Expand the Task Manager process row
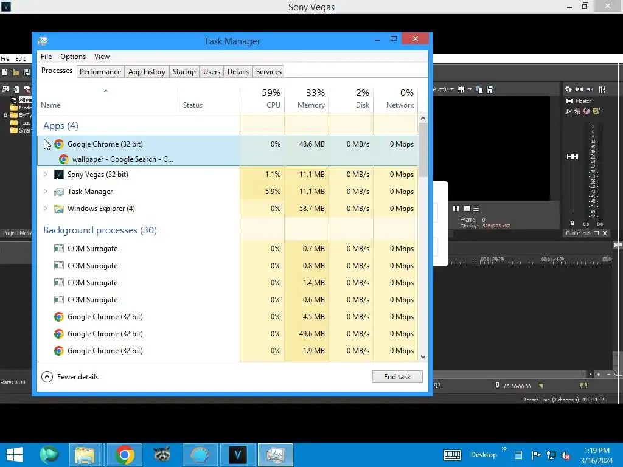The height and width of the screenshot is (467, 623). 45,192
